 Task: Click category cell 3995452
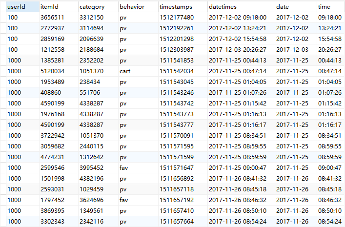[98, 168]
